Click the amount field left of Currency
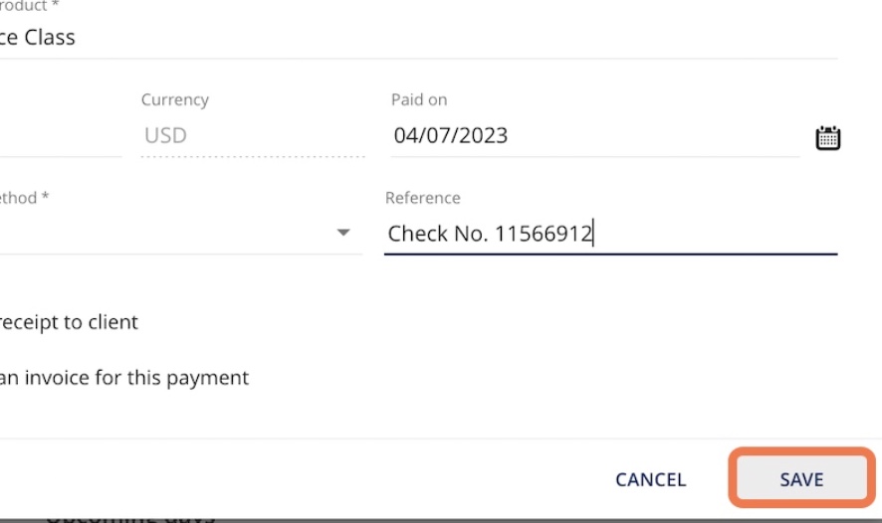This screenshot has width=882, height=523. 61,135
